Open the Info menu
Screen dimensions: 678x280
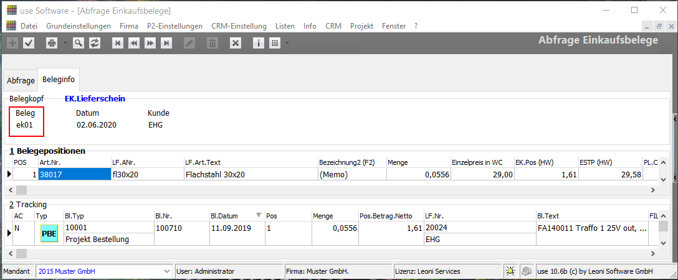click(x=310, y=26)
